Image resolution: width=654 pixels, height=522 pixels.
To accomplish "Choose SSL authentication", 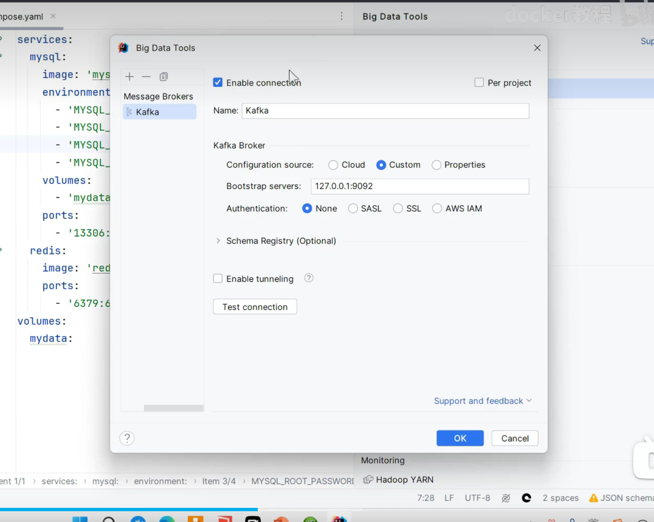I will pyautogui.click(x=398, y=208).
